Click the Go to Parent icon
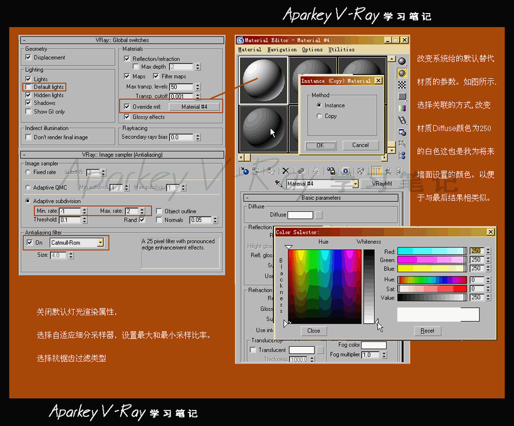Screen dimensions: 514x426 click(388, 171)
